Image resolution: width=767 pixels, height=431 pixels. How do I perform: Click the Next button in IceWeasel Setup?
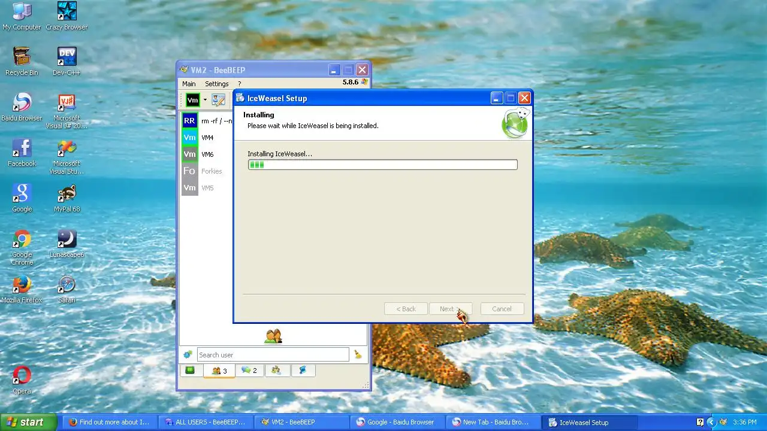(451, 309)
